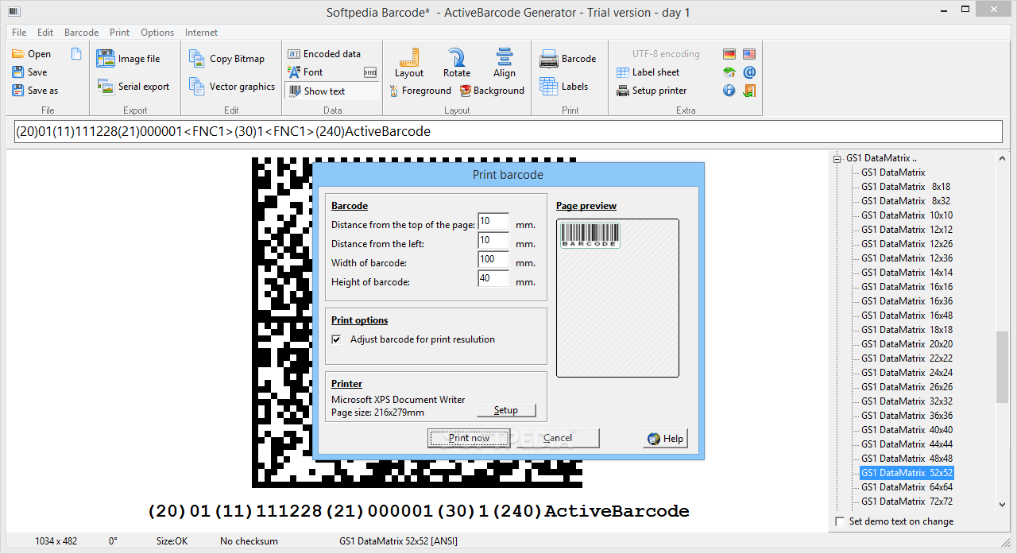
Task: Pick the Background color
Action: (492, 91)
